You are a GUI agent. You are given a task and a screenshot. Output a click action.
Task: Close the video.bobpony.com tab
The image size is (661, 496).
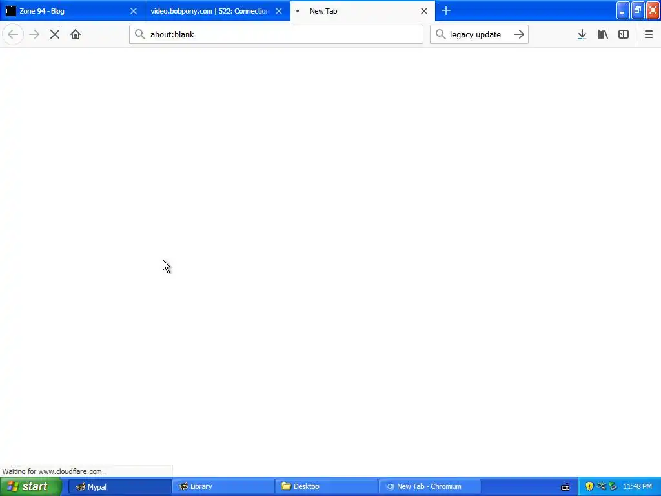point(279,11)
